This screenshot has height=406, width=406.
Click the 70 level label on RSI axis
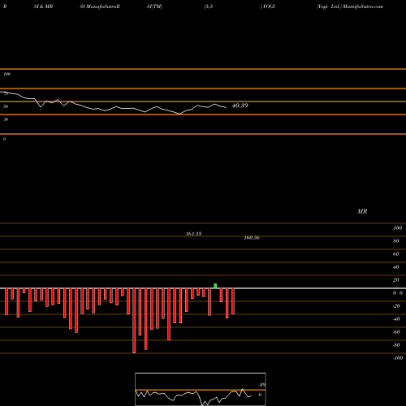click(x=6, y=93)
